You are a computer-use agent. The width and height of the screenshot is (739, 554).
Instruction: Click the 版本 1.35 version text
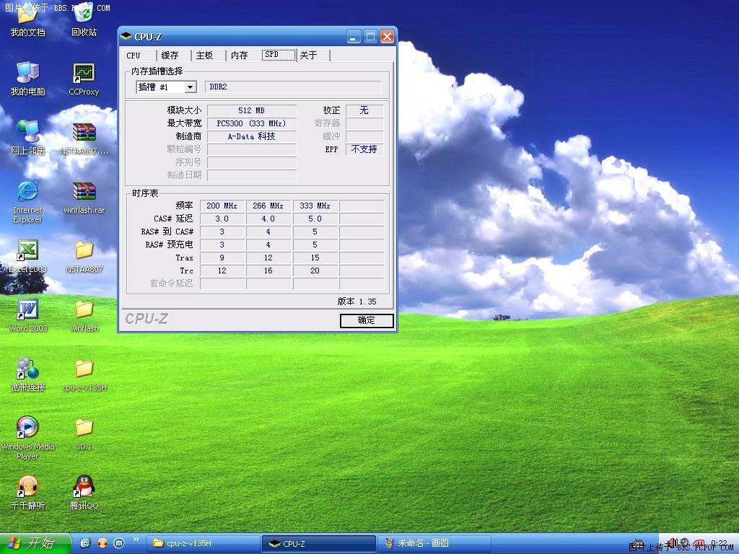(x=357, y=302)
